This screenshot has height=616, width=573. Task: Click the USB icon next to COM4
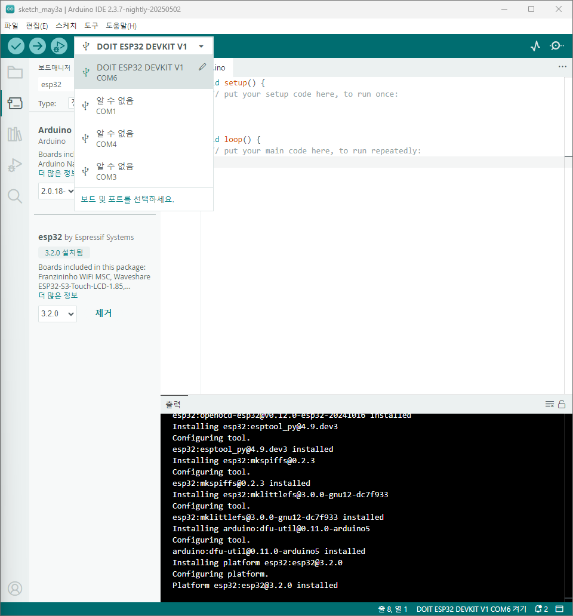pyautogui.click(x=85, y=138)
